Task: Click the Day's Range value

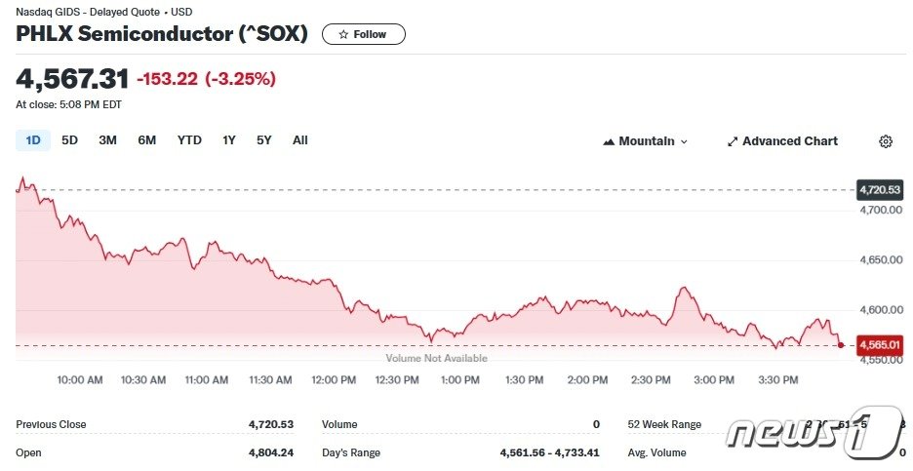Action: [x=546, y=452]
